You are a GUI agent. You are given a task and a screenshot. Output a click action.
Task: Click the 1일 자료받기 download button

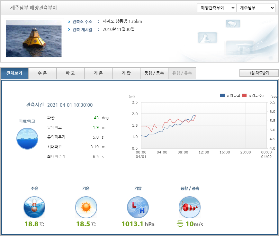pos(259,73)
